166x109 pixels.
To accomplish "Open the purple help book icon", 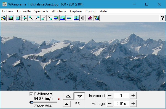I will (x=90, y=18).
